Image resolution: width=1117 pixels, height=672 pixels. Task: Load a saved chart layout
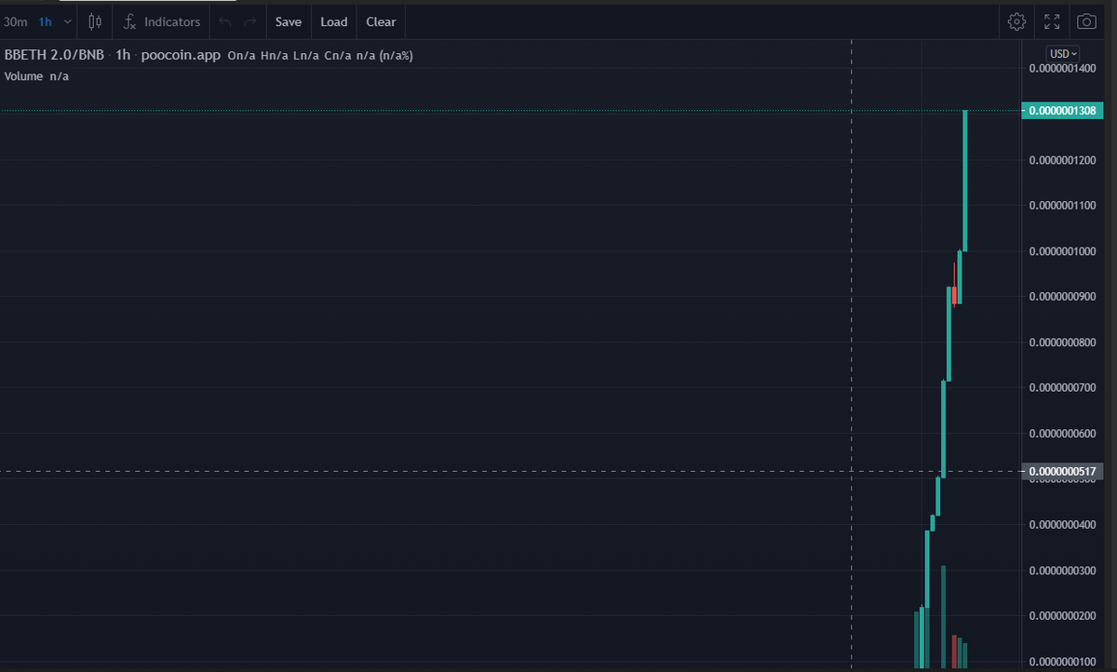(x=334, y=21)
